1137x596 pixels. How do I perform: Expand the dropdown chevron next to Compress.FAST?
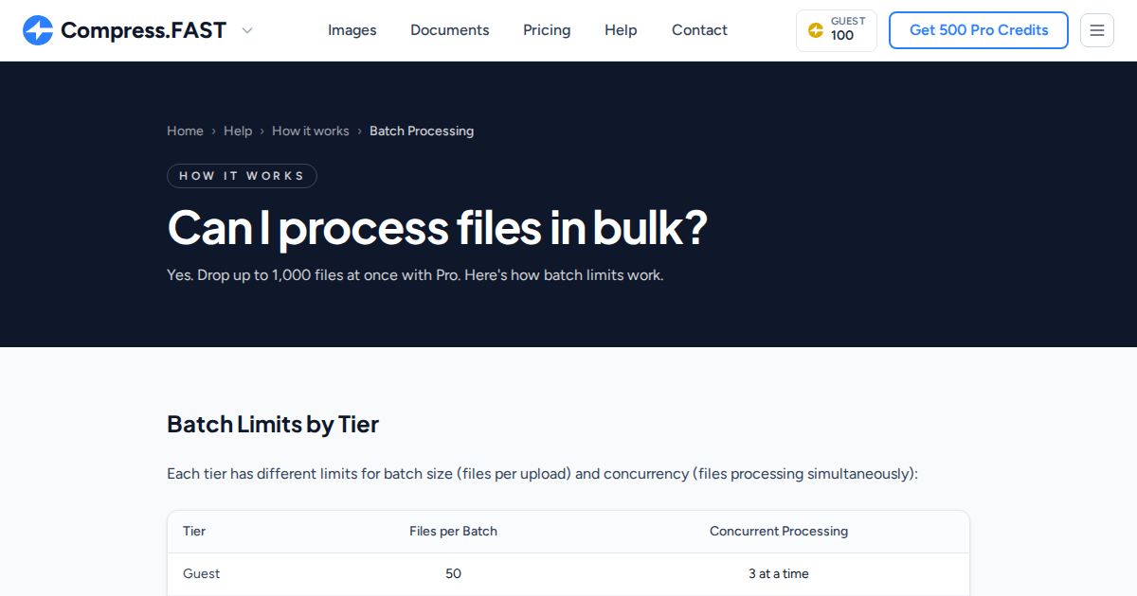click(247, 30)
